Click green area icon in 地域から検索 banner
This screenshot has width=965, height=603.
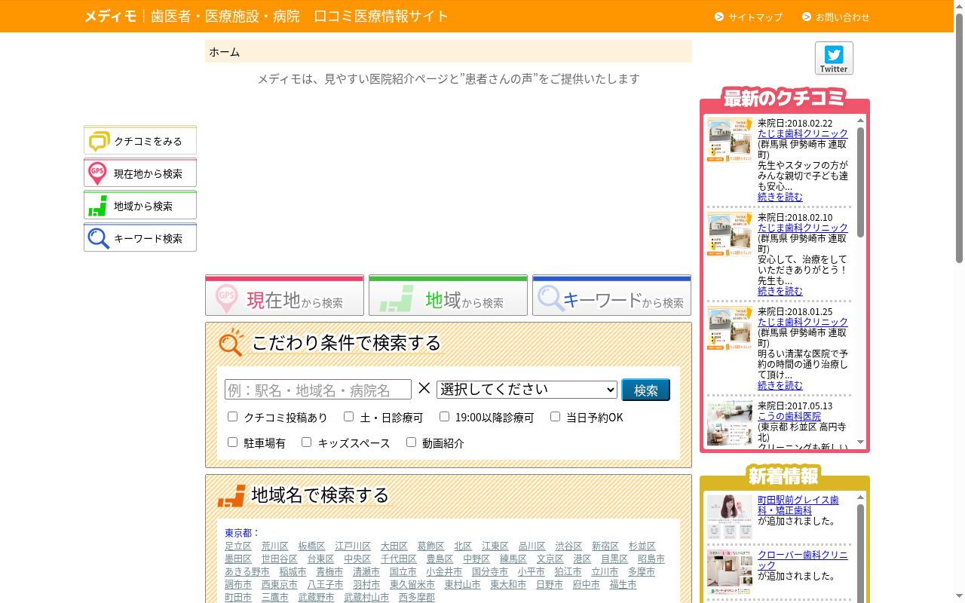tap(397, 298)
